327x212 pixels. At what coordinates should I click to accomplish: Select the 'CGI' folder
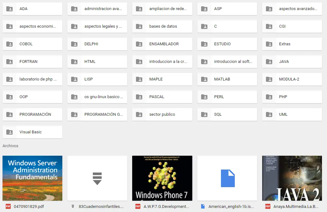[x=292, y=26]
